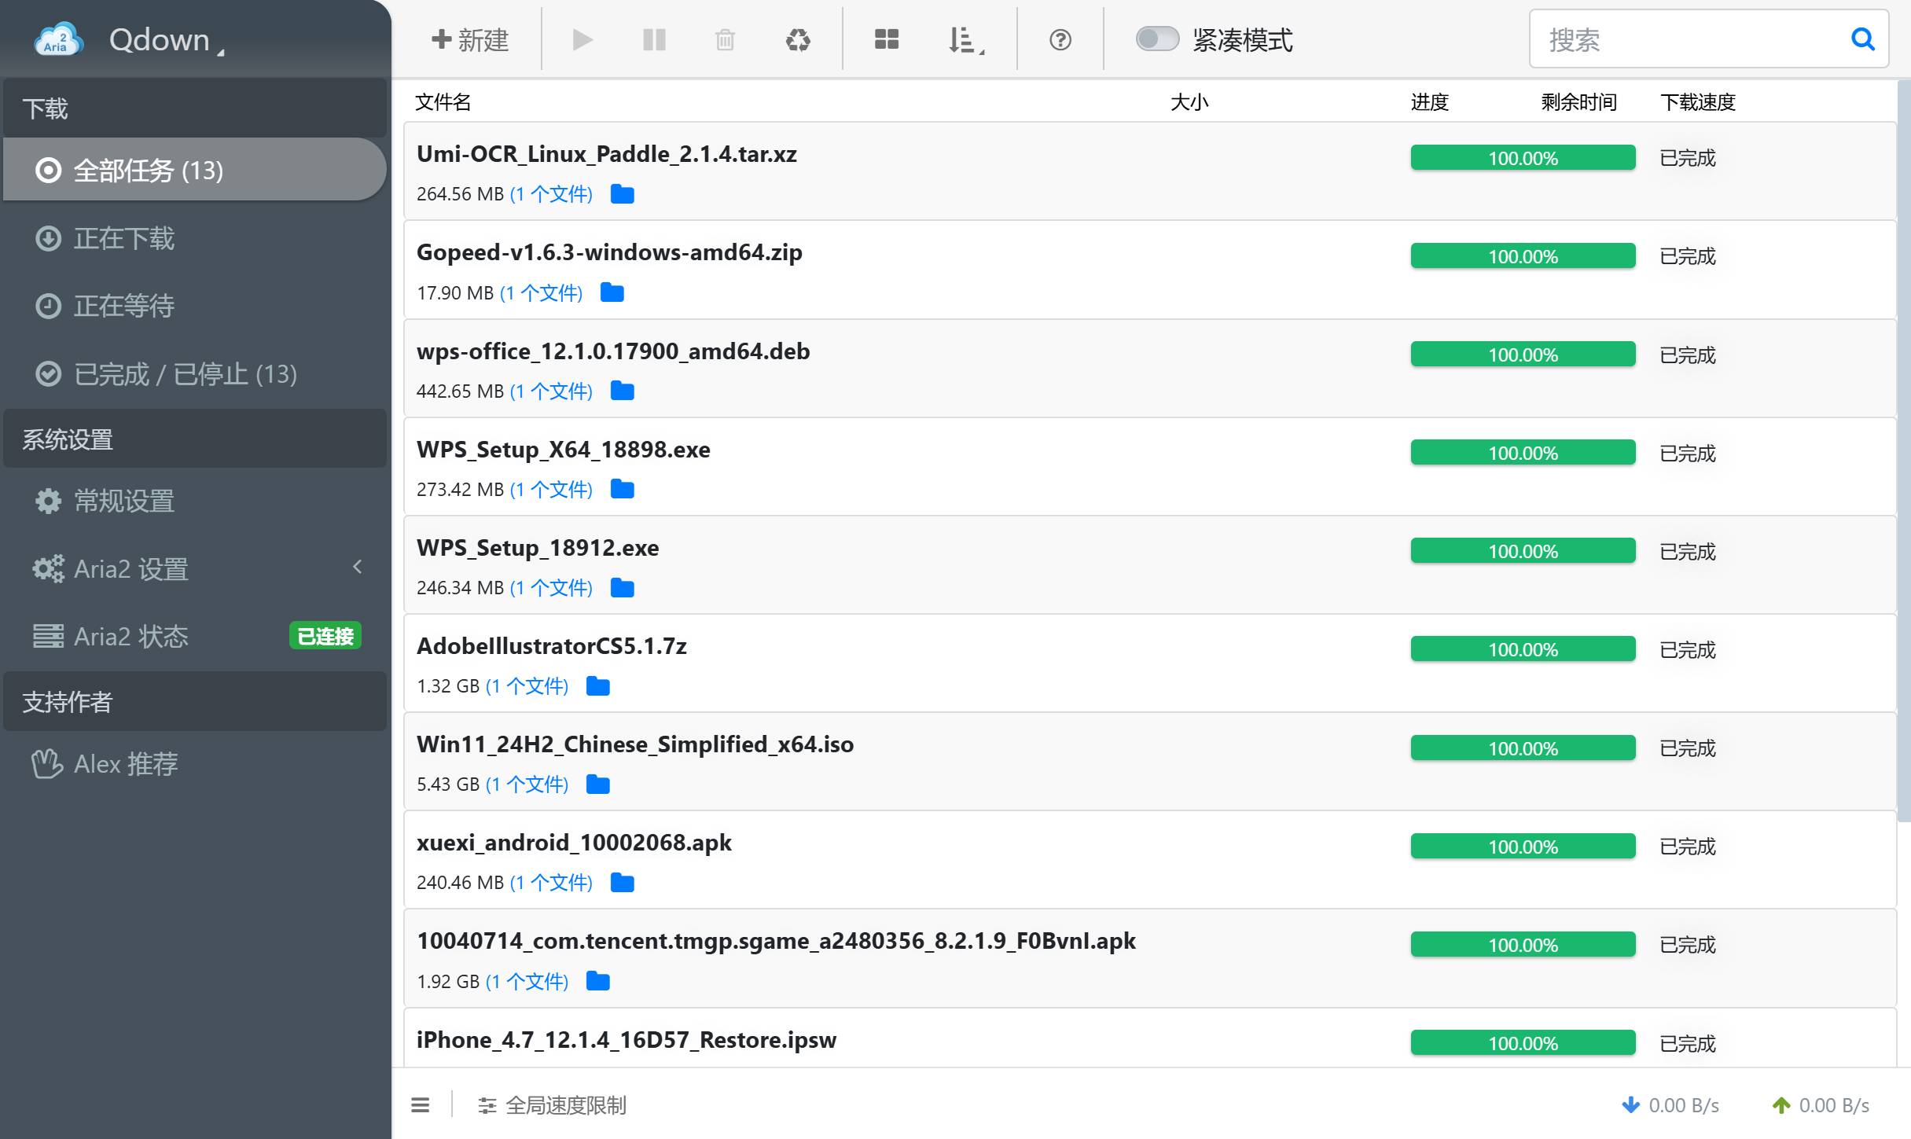Open folder for WPS_Setup_X64_18898.exe
The image size is (1911, 1139).
[623, 489]
